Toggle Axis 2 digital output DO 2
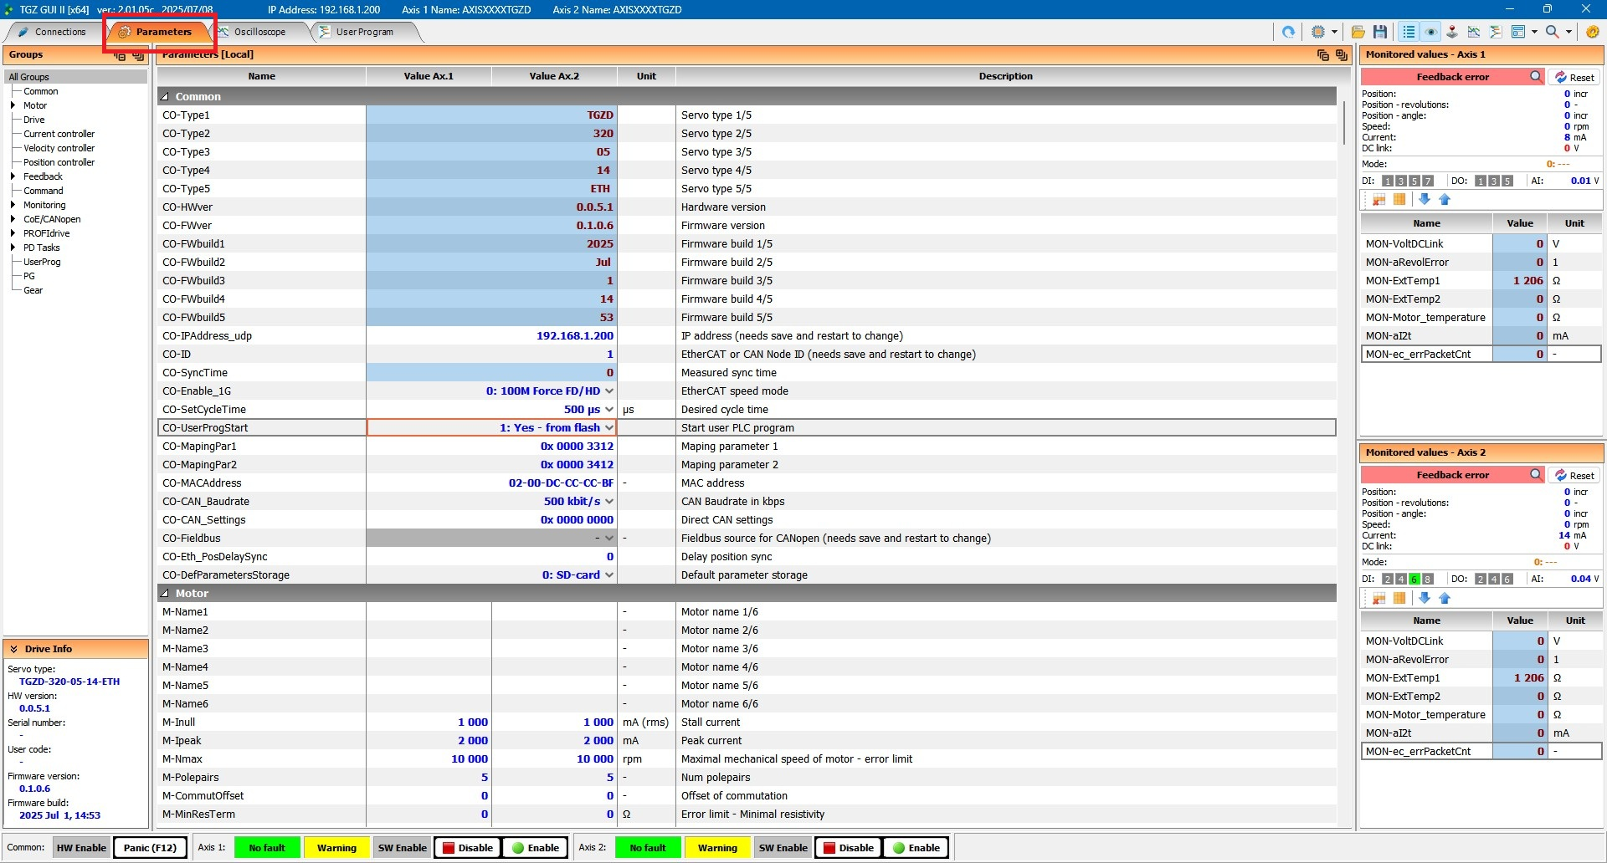 pos(1481,579)
